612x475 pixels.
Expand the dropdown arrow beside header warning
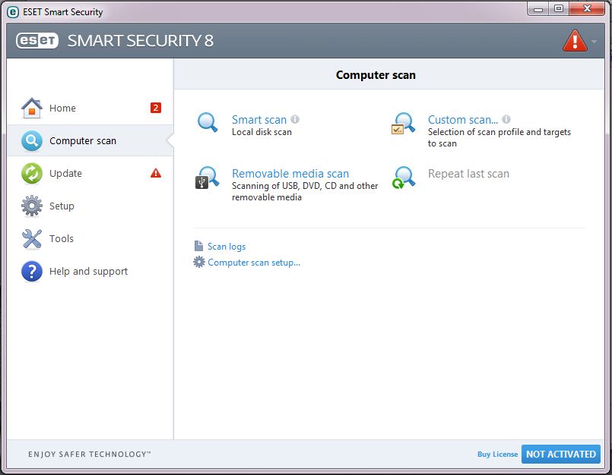(594, 42)
